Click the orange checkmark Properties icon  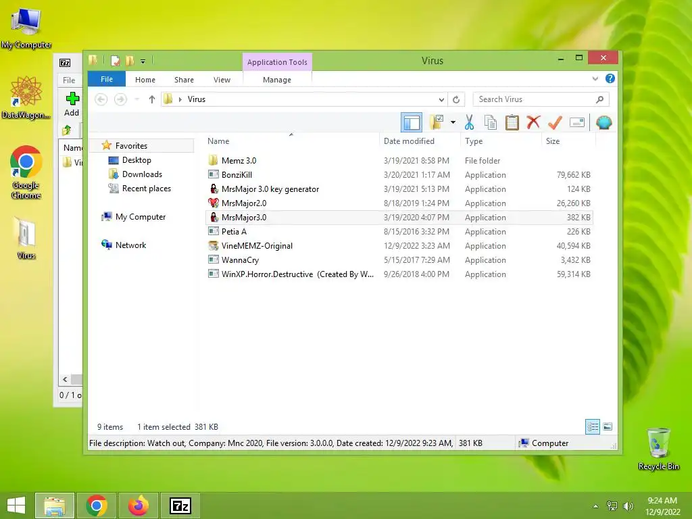[x=555, y=122]
